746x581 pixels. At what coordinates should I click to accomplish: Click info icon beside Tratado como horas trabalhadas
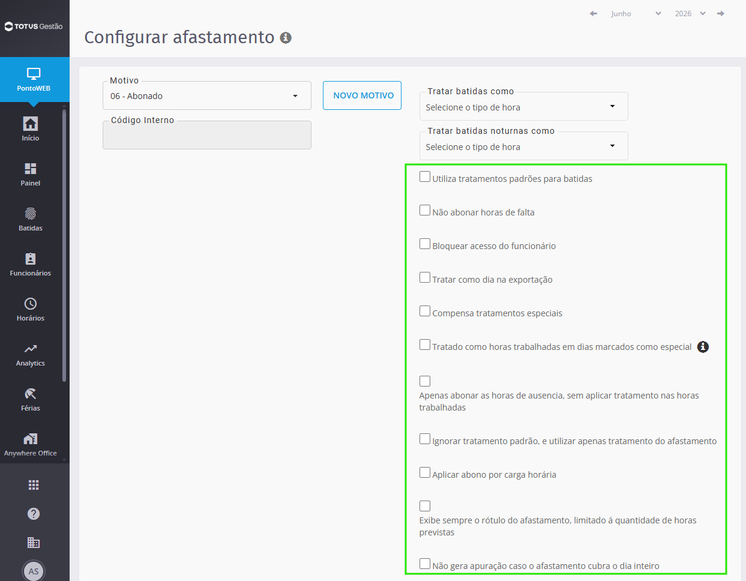[x=703, y=347]
